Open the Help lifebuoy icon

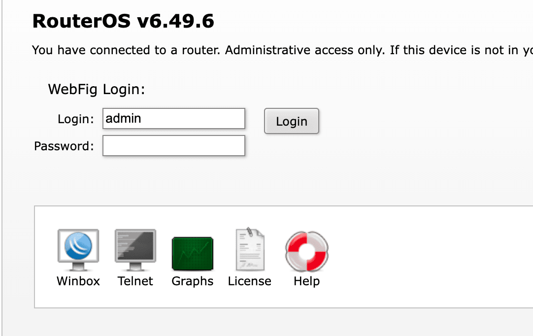[306, 251]
